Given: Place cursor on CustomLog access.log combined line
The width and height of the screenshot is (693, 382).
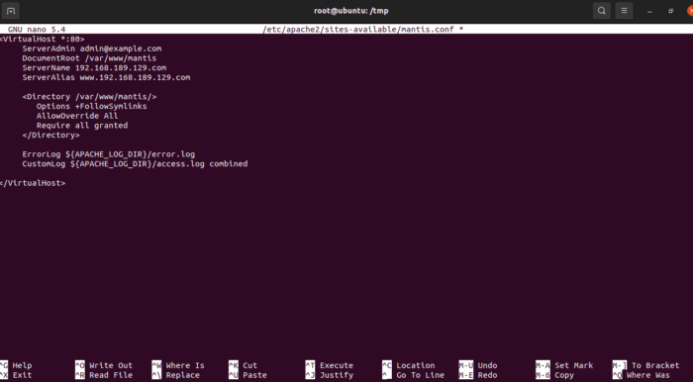Looking at the screenshot, I should [x=136, y=164].
